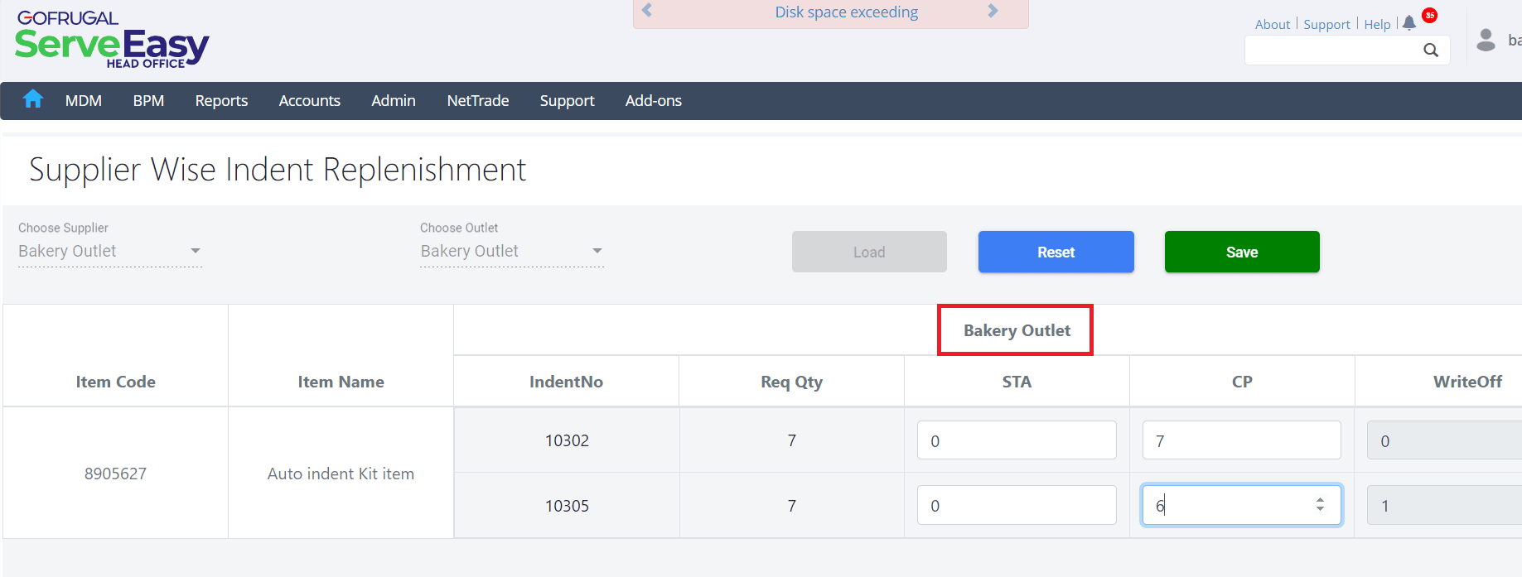Open the Reports menu

click(221, 101)
